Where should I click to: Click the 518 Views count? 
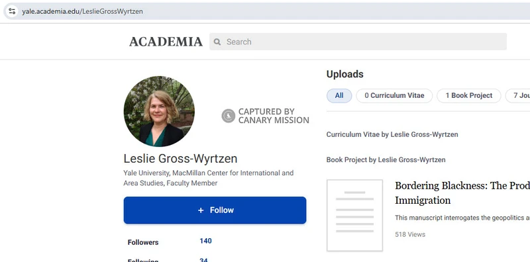pyautogui.click(x=410, y=235)
